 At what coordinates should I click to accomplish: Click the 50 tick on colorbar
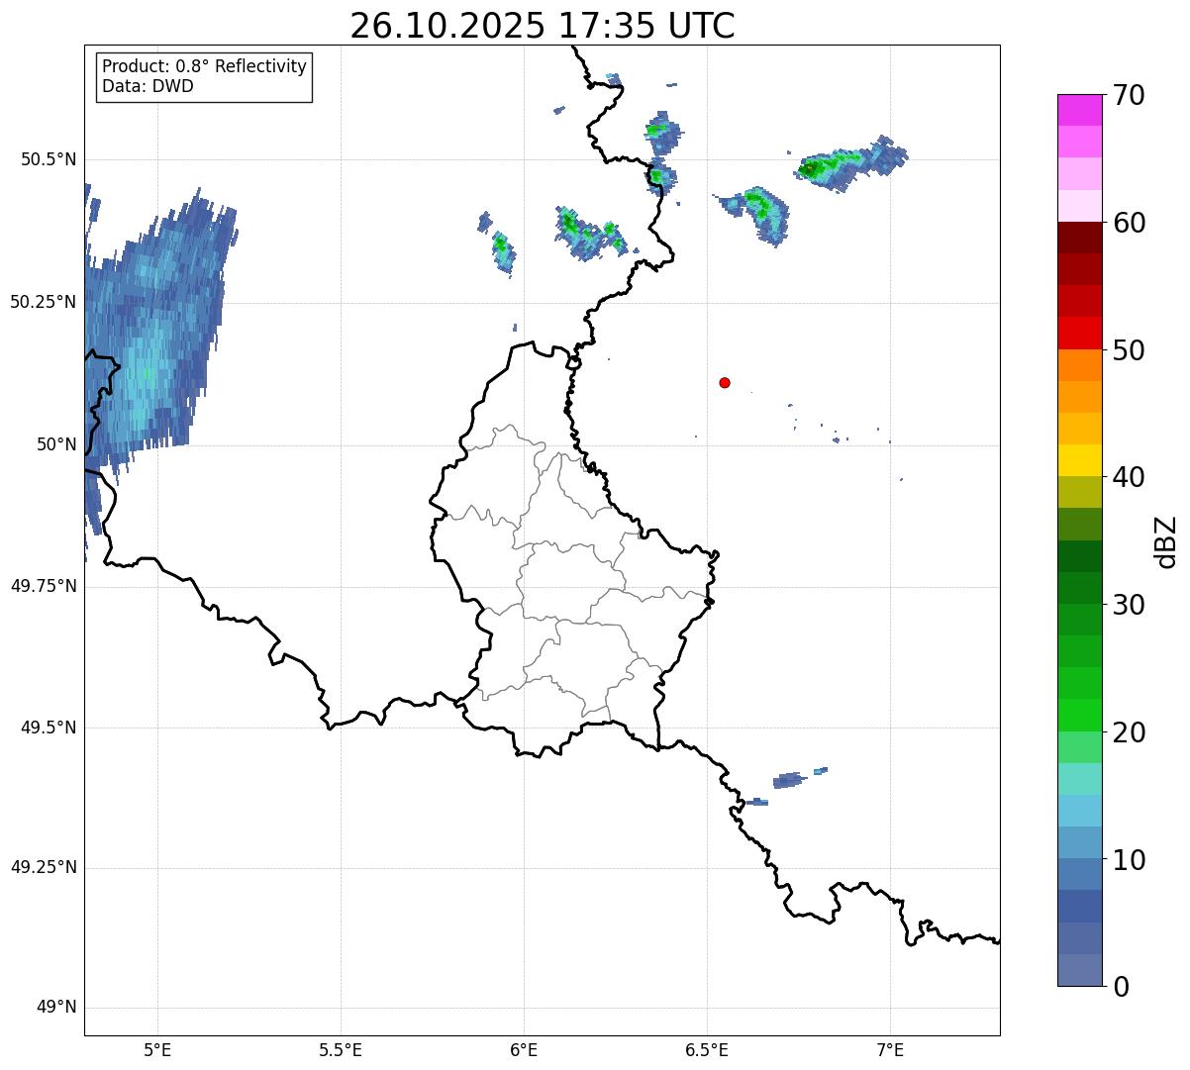[1129, 350]
